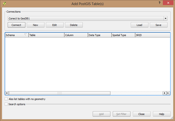The width and height of the screenshot is (175, 121).
Task: Click the horizontal scrollbar right arrow
Action: click(x=168, y=93)
